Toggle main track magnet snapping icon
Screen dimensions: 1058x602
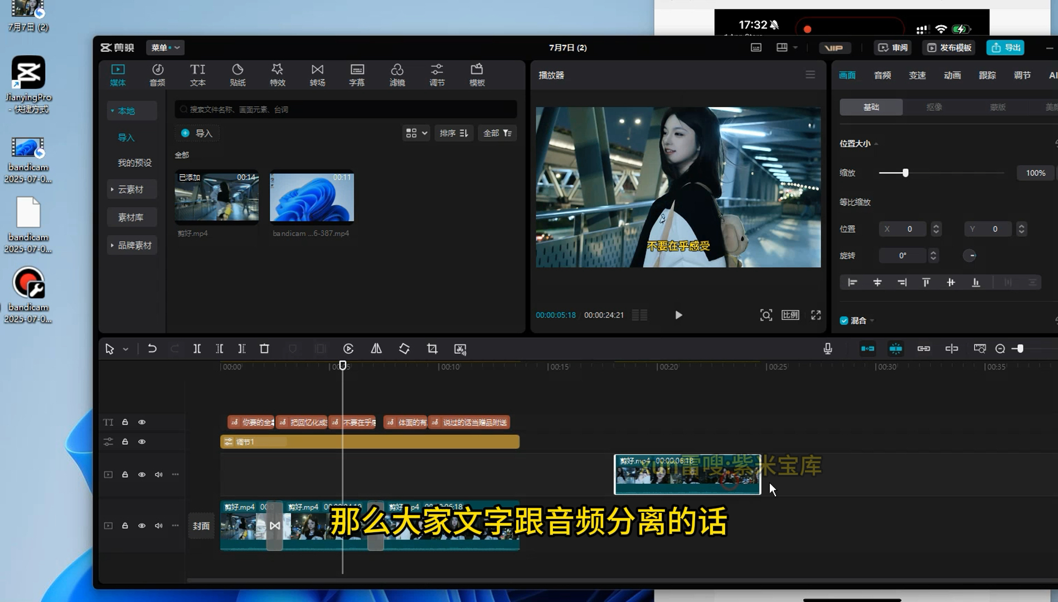[867, 349]
